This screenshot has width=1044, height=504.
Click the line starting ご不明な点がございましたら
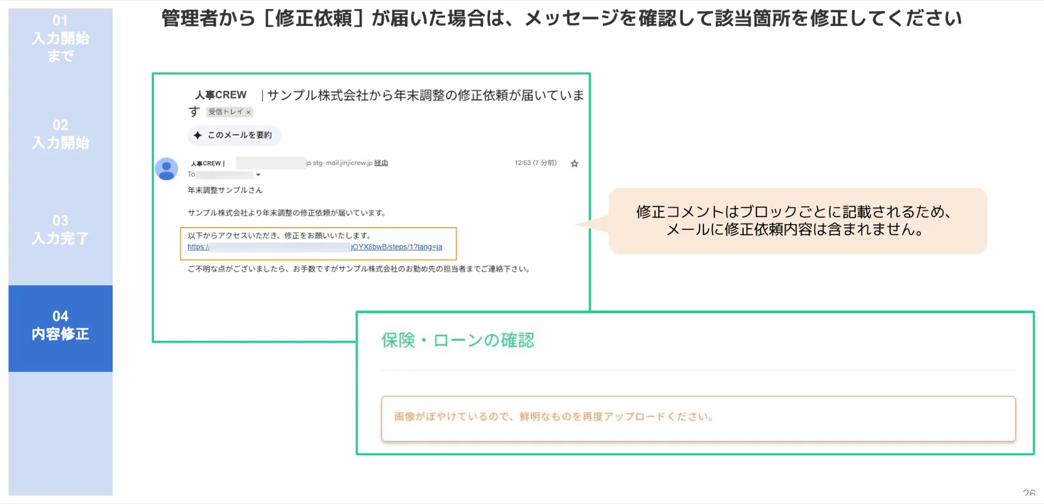360,269
